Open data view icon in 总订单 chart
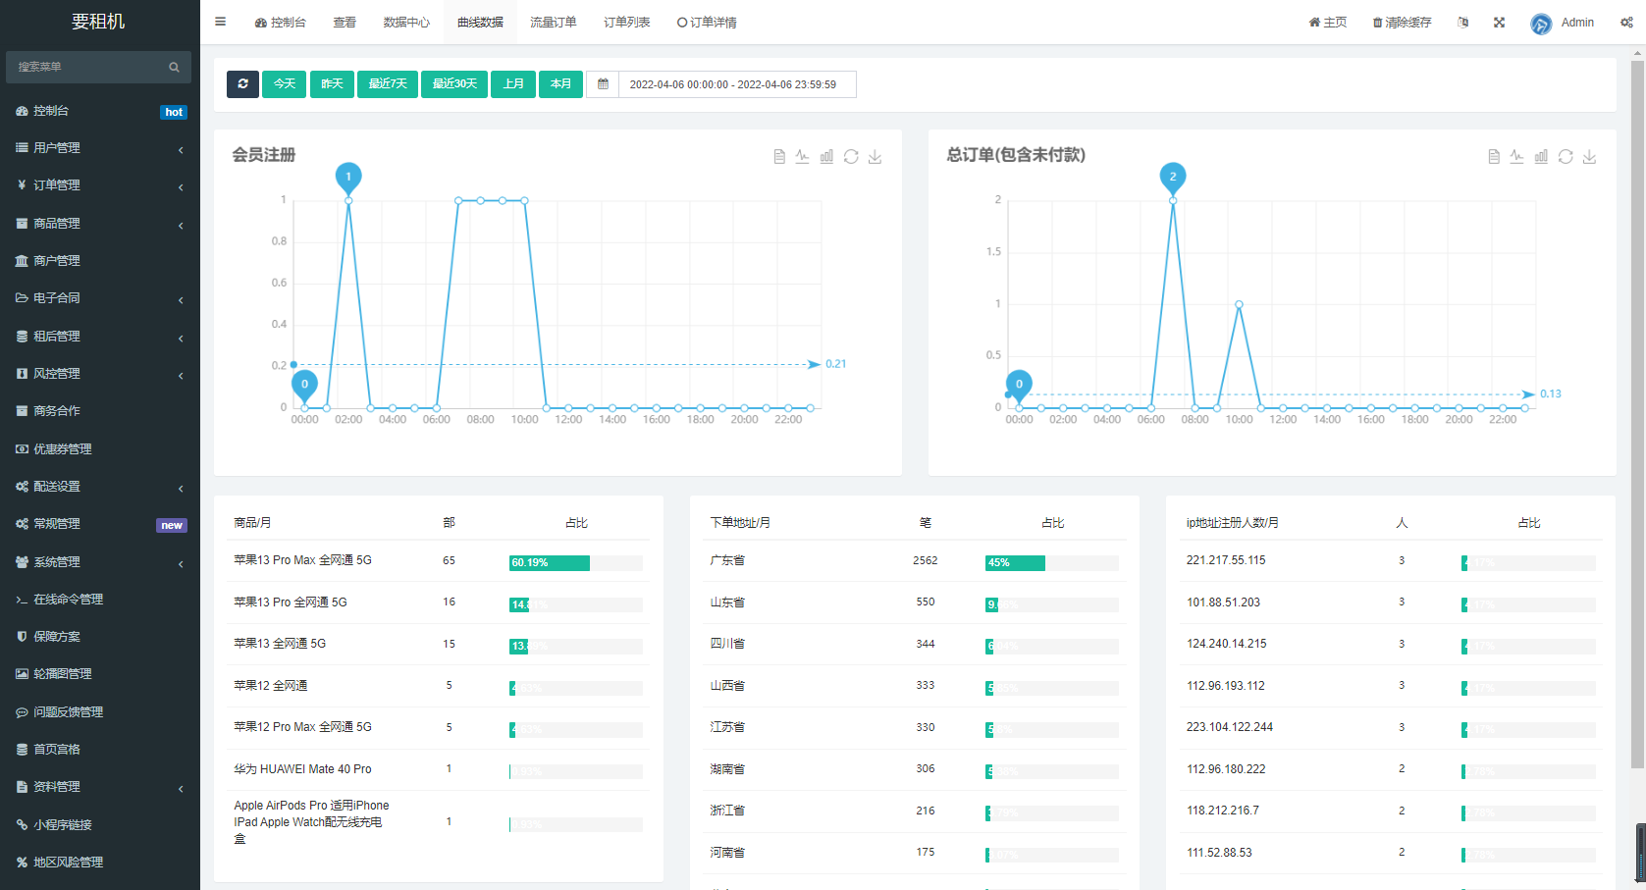Viewport: 1646px width, 890px height. click(x=1494, y=157)
